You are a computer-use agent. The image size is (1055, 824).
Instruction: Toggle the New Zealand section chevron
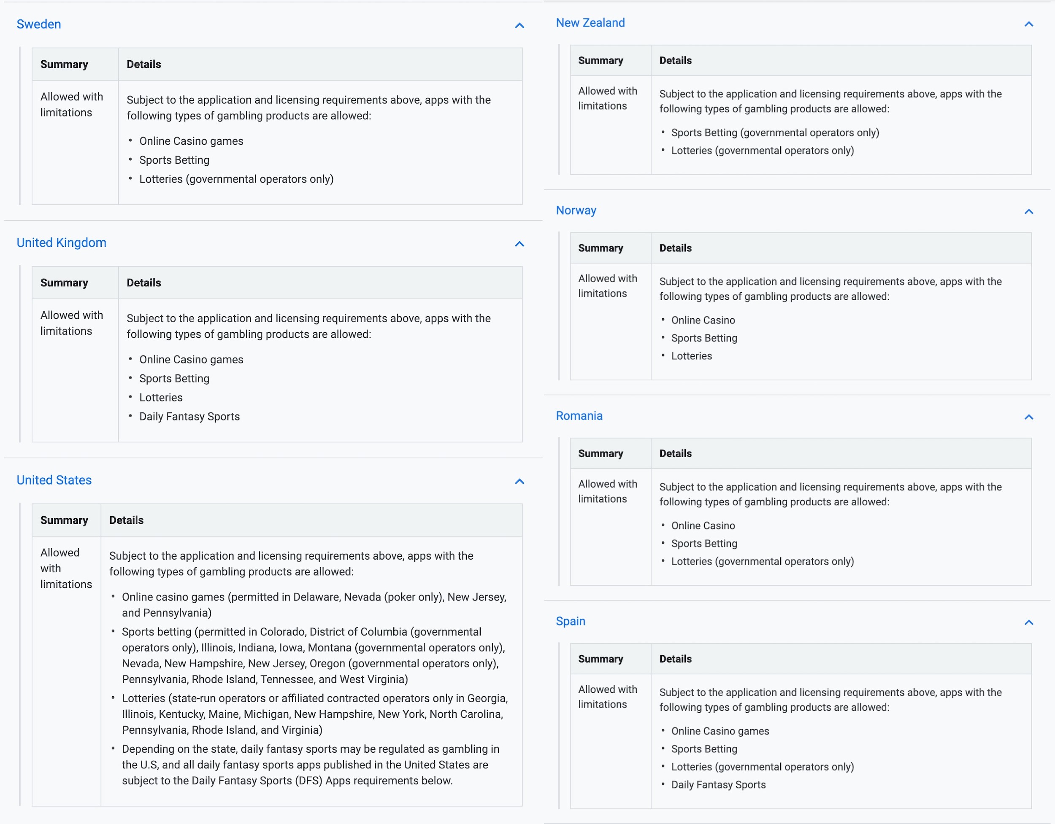(1028, 24)
